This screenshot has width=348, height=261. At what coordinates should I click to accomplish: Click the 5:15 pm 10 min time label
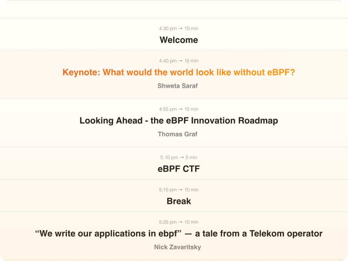[179, 190]
